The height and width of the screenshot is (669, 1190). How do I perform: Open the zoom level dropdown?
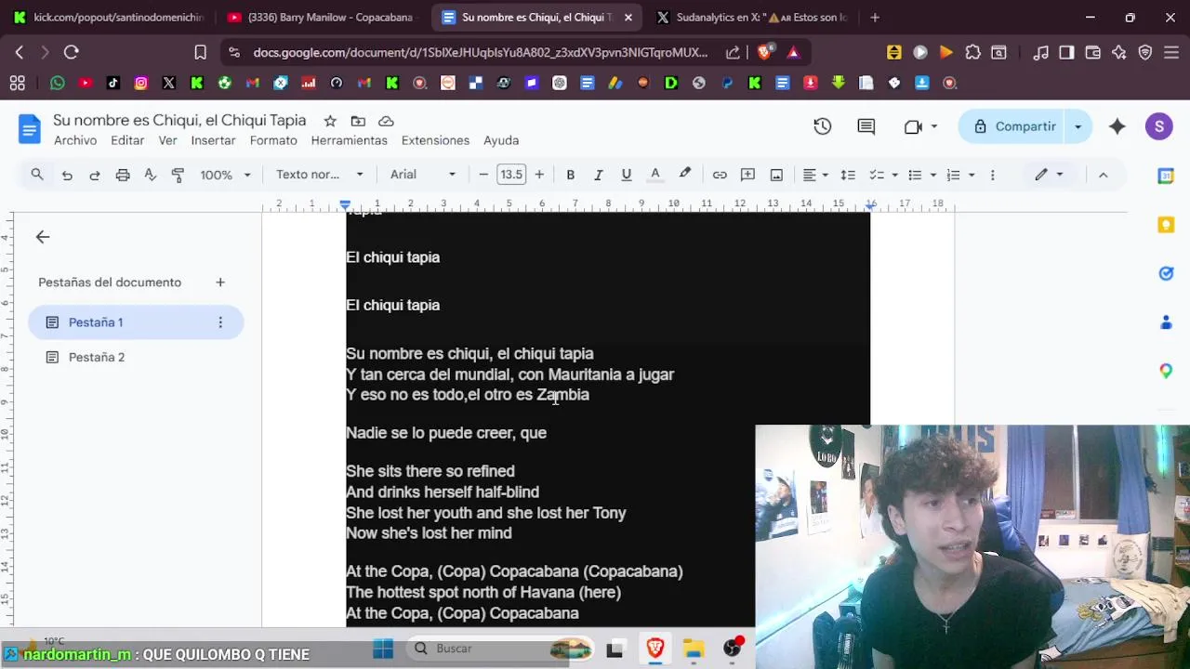coord(226,175)
